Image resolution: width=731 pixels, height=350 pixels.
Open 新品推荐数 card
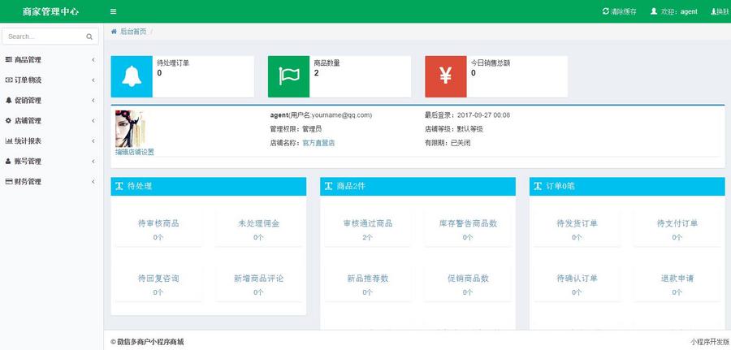click(368, 283)
